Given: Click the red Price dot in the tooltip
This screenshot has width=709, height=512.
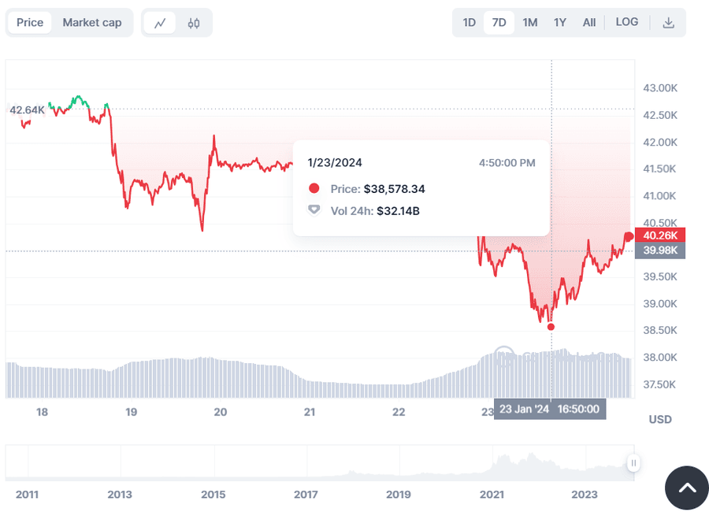Looking at the screenshot, I should coord(314,188).
